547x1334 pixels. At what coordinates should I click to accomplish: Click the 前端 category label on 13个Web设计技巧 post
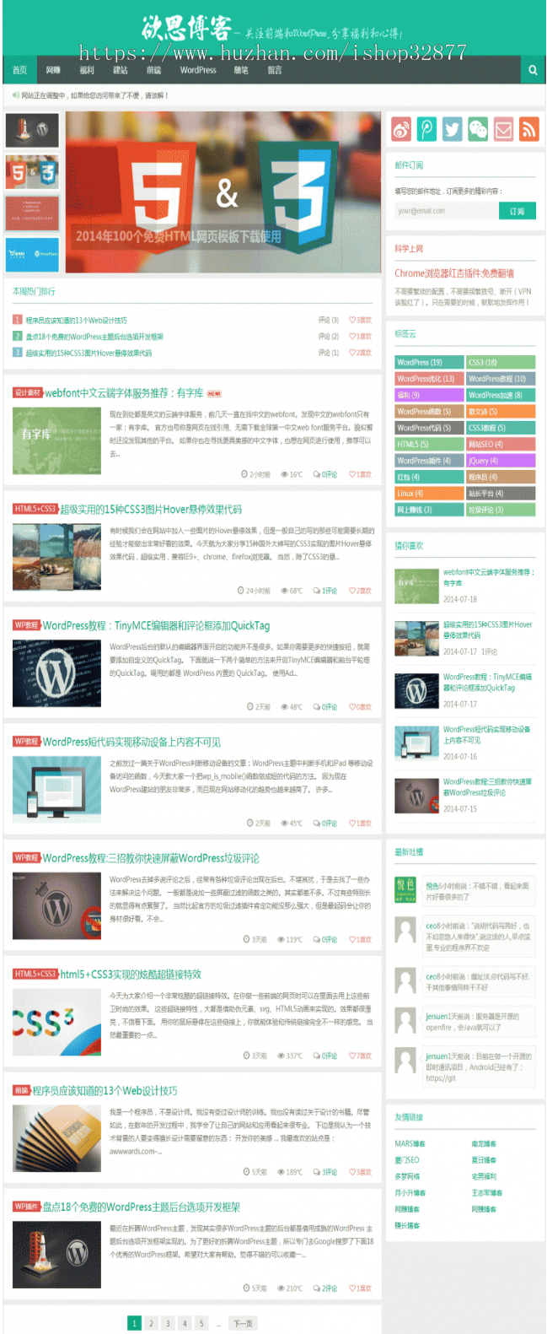coord(22,1091)
